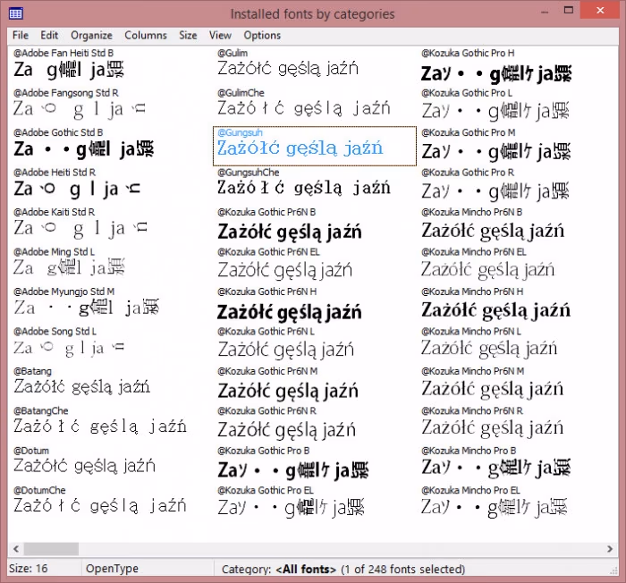Select the @Kozuka Gothic Pr6N R font
Viewport: 626px width, 583px height.
tap(315, 423)
